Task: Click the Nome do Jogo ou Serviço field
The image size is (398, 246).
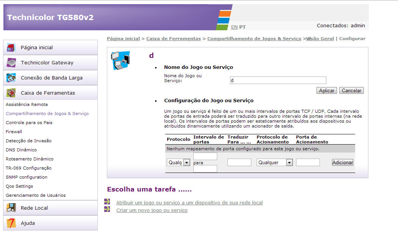Action: (x=278, y=80)
